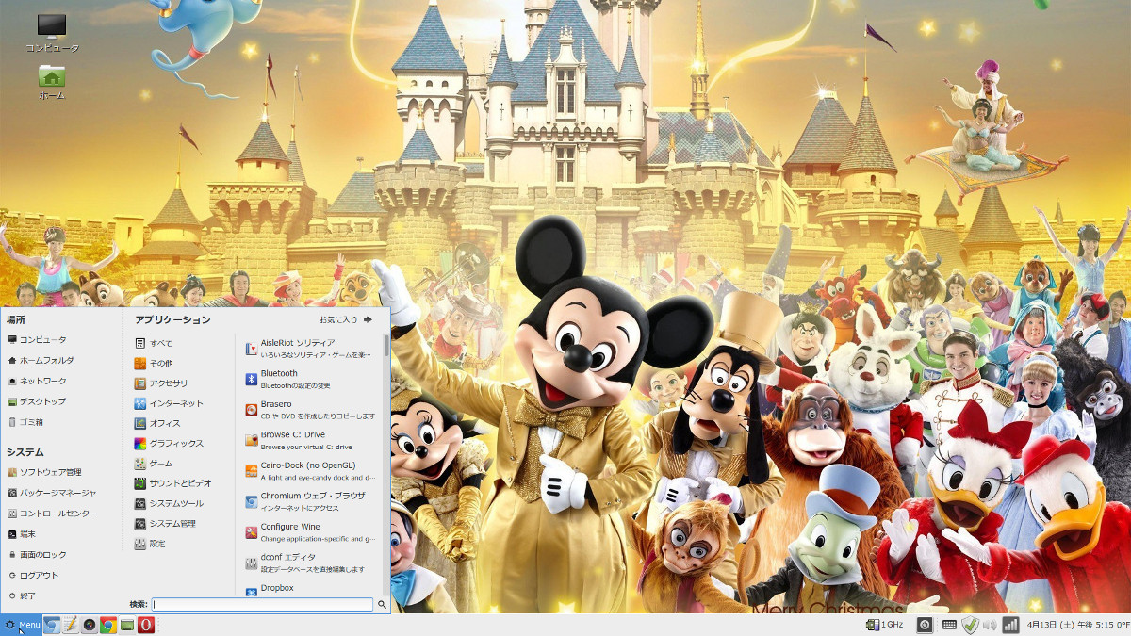Open パッケージマネージャ in the menu
The height and width of the screenshot is (636, 1131).
(x=53, y=493)
